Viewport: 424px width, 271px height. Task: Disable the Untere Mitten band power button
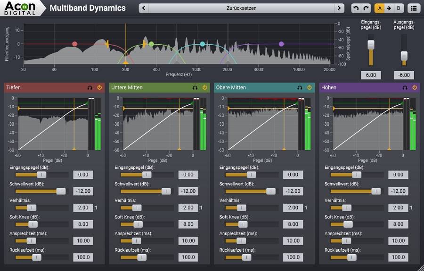coord(204,88)
